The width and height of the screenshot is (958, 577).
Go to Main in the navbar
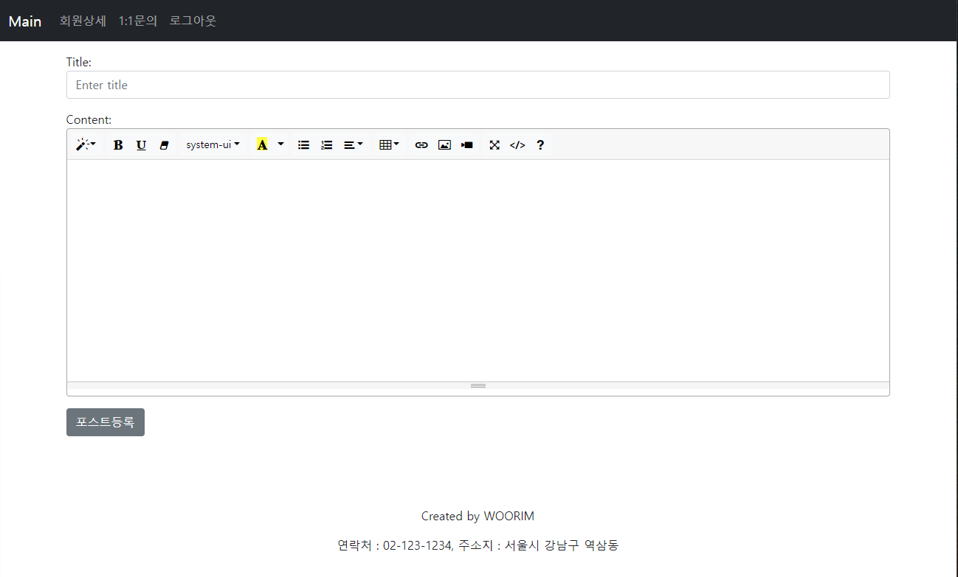pyautogui.click(x=25, y=21)
